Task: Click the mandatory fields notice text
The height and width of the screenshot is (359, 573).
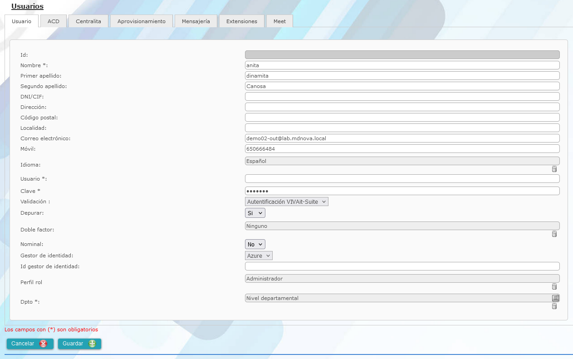Action: [x=51, y=329]
